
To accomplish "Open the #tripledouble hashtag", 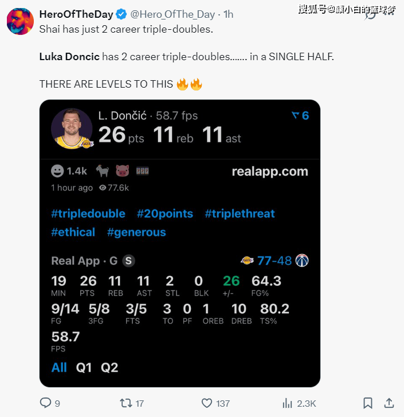I will click(88, 214).
